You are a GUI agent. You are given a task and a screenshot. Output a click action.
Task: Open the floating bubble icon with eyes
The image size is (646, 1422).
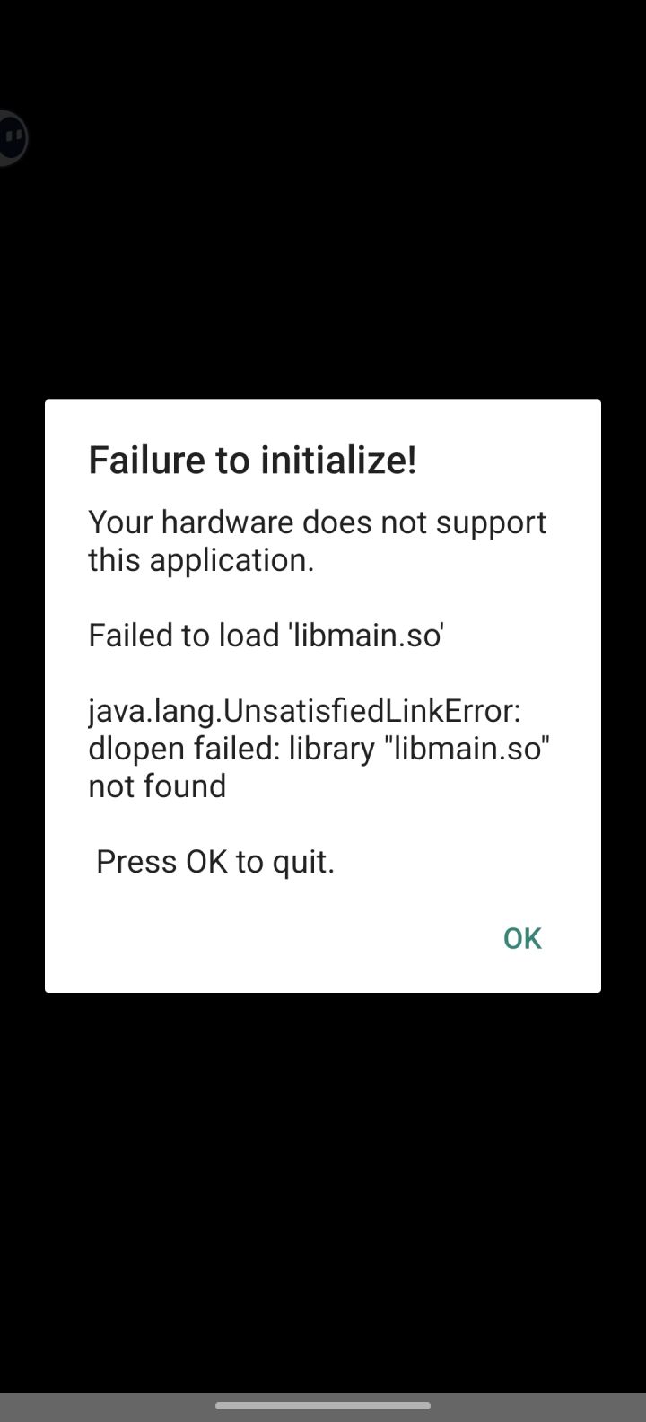(x=12, y=137)
